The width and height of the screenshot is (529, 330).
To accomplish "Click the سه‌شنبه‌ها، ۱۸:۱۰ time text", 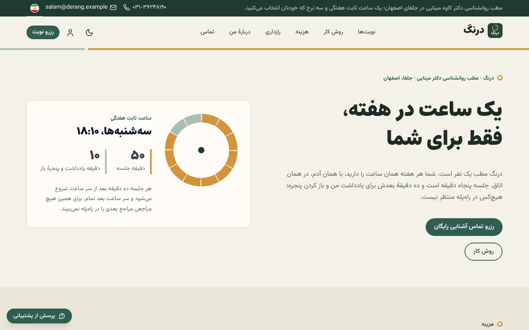I will click(x=114, y=131).
